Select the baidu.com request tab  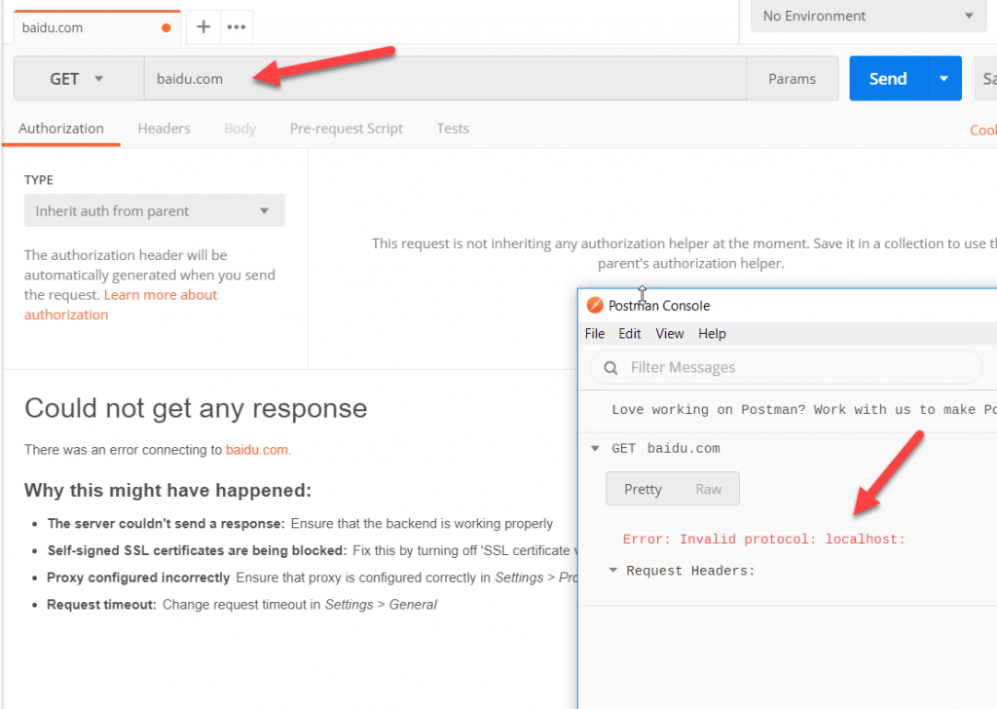coord(97,27)
